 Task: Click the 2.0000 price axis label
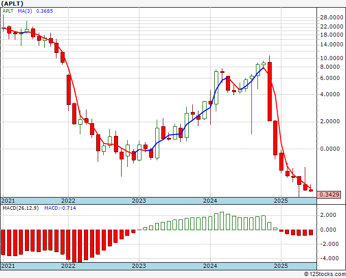click(330, 122)
